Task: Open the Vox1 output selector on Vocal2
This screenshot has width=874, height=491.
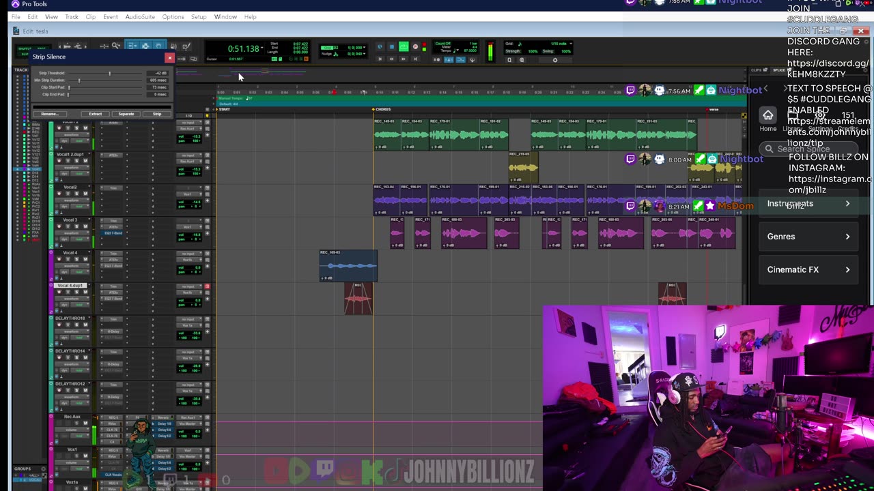Action: tap(189, 194)
